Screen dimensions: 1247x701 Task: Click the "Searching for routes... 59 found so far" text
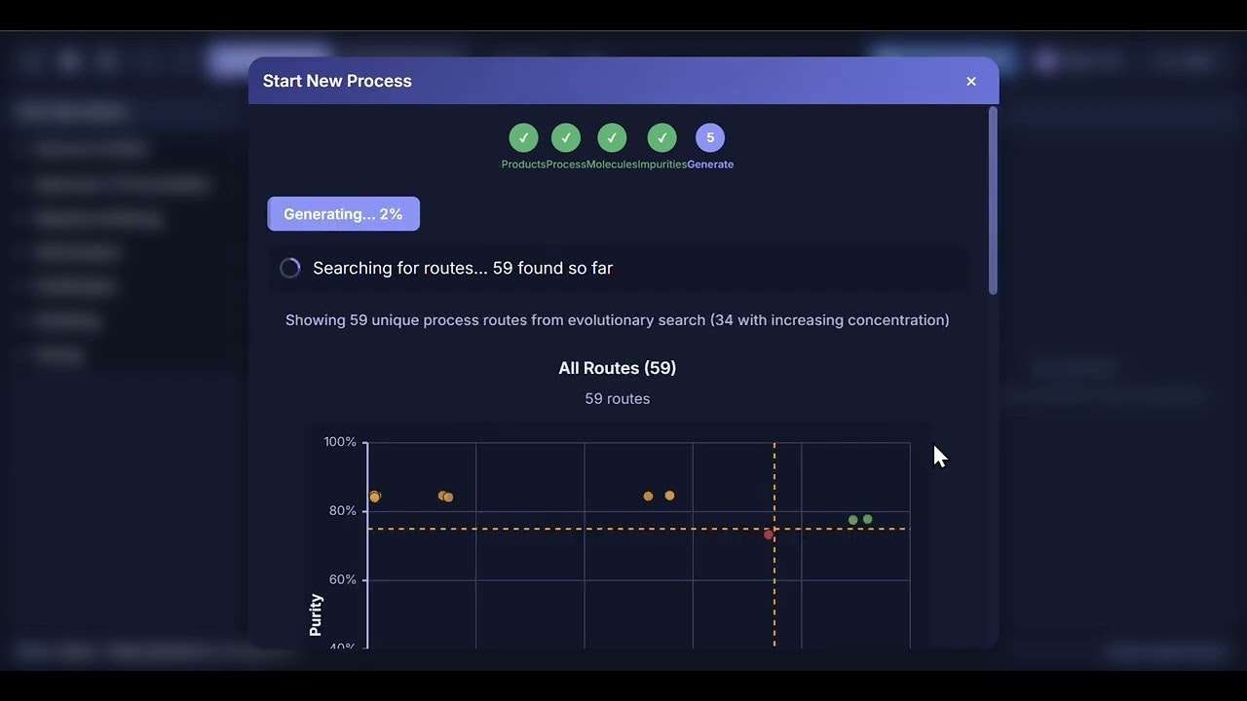click(463, 268)
